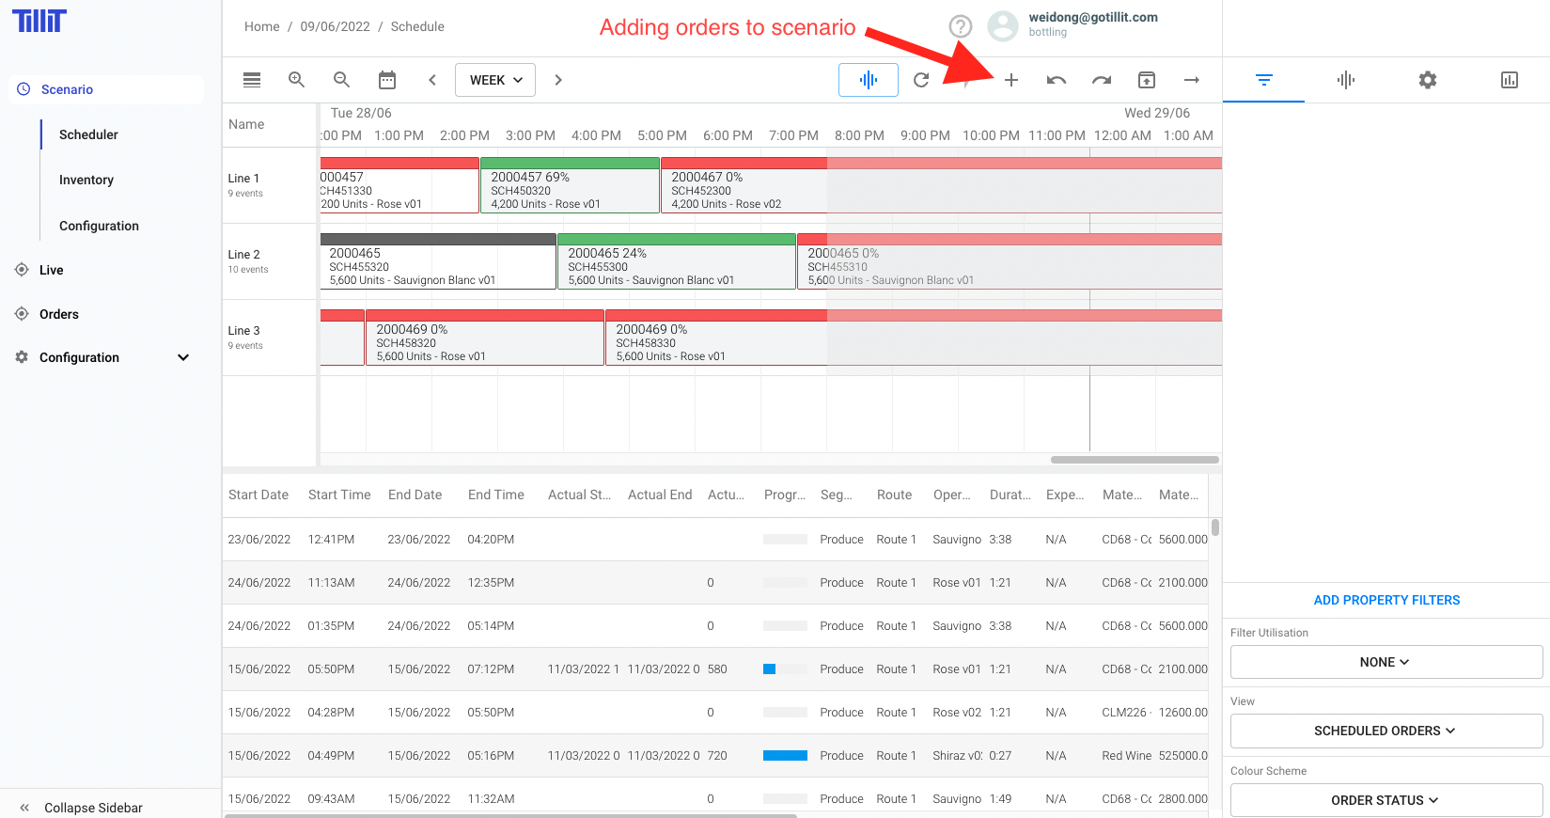Click progress bar in 15/06/2022 05:50PM start row
The height and width of the screenshot is (818, 1550).
[785, 669]
